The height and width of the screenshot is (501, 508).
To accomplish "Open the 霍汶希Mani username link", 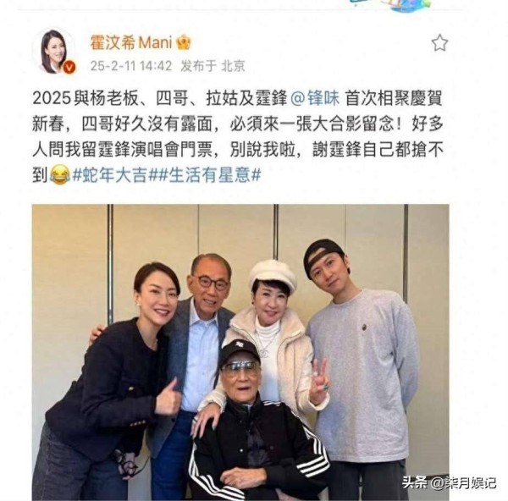I will pyautogui.click(x=131, y=43).
